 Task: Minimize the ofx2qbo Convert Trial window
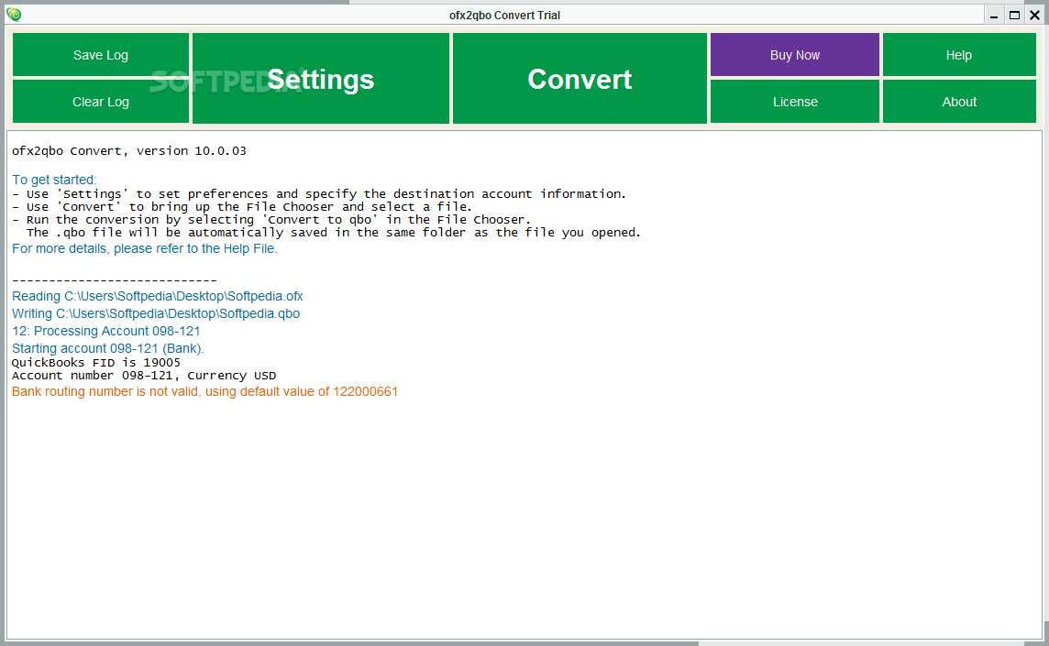coord(994,16)
